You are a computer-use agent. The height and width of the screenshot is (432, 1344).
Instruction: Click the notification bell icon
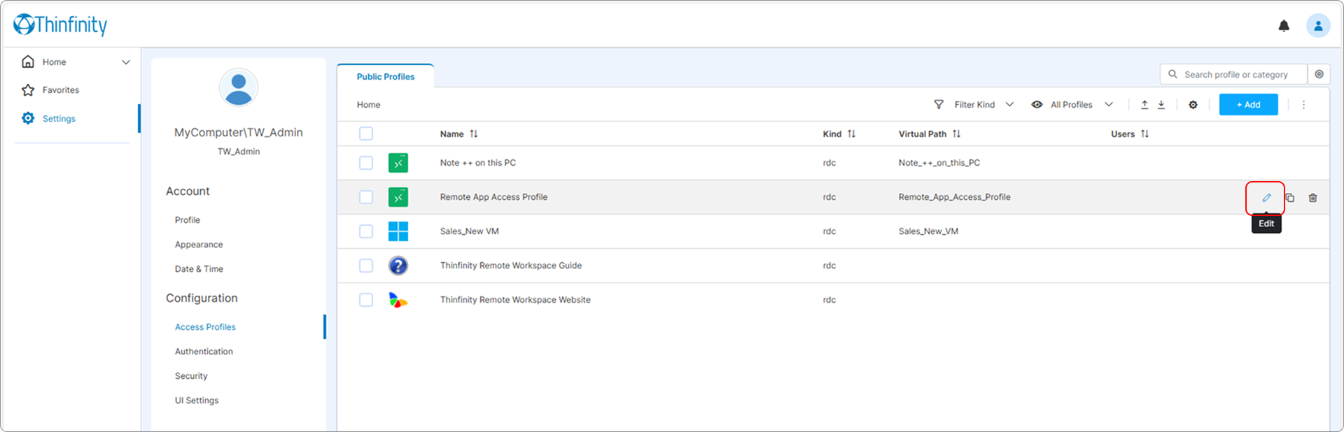tap(1283, 26)
